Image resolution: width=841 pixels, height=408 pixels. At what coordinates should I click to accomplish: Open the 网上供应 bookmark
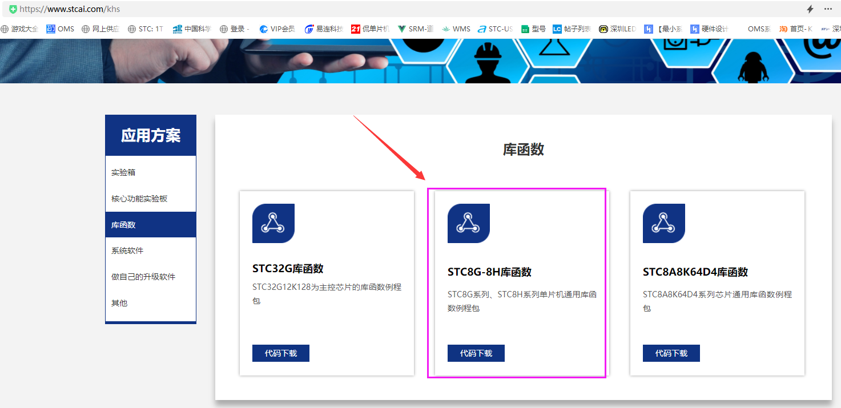coord(100,29)
